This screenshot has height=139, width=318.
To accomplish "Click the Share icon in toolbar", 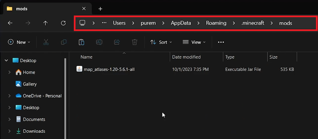I will [x=117, y=42].
